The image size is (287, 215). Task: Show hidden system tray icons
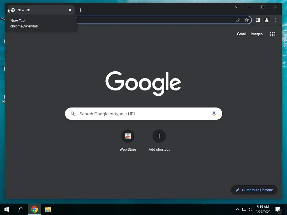coord(237,209)
